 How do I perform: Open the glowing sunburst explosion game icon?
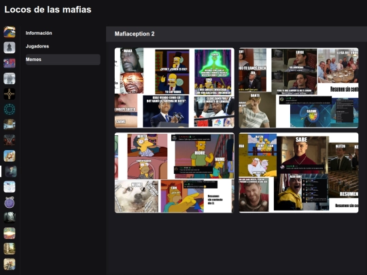tap(10, 233)
